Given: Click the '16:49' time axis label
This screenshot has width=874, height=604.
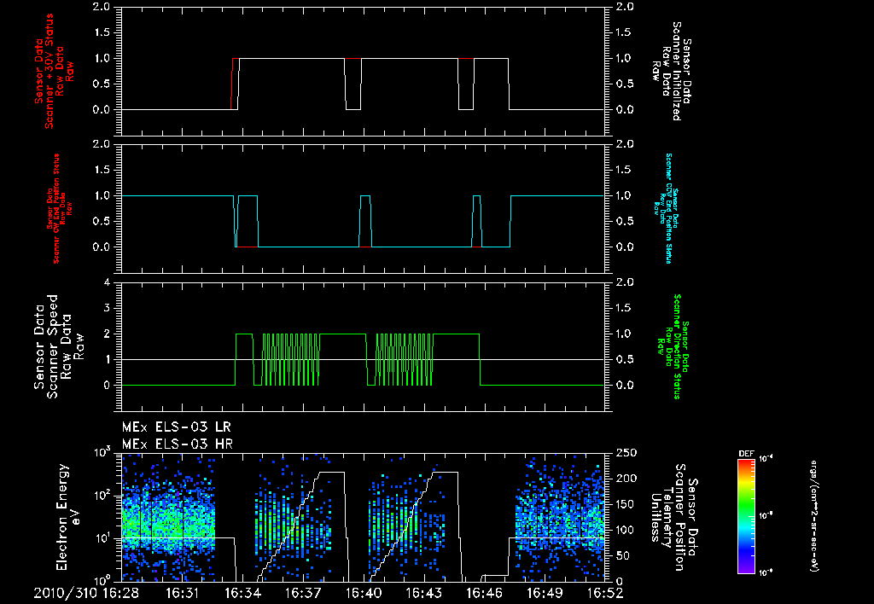Looking at the screenshot, I should click(545, 593).
